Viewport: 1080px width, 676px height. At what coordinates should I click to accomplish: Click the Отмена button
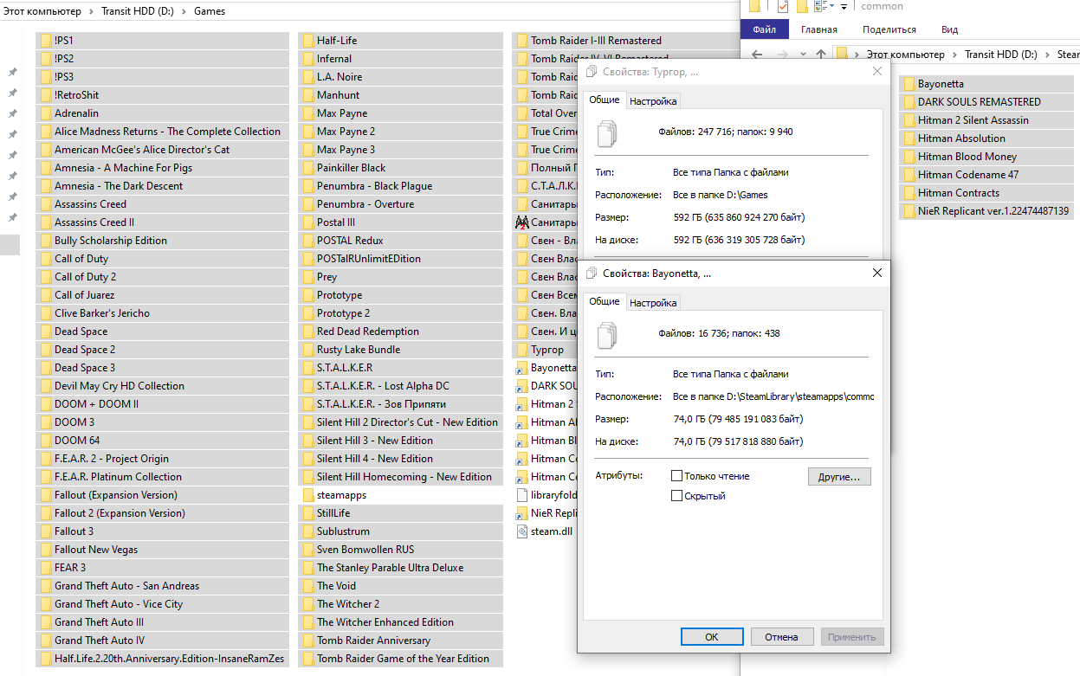[781, 636]
